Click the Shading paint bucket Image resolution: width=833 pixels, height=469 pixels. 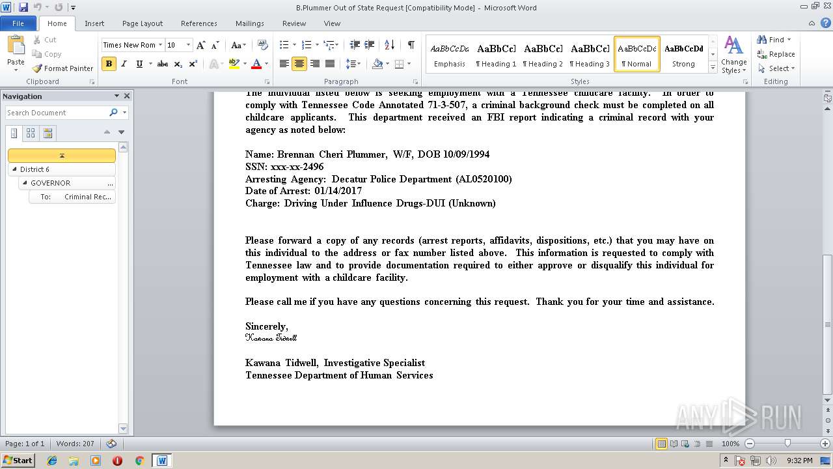click(x=377, y=64)
